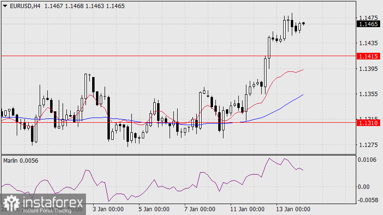Click the red level label 1.1415
Image resolution: width=383 pixels, height=215 pixels.
click(368, 56)
